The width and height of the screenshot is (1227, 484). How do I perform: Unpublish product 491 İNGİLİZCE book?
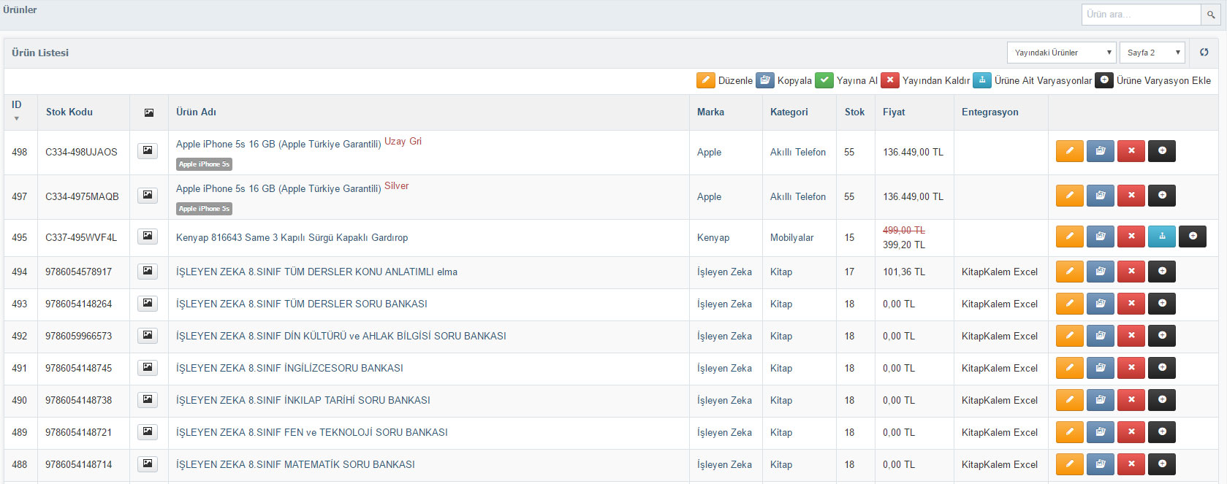1131,368
